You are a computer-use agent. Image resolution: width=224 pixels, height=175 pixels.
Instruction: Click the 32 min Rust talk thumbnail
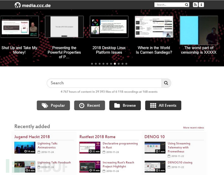pyautogui.click(x=90, y=147)
